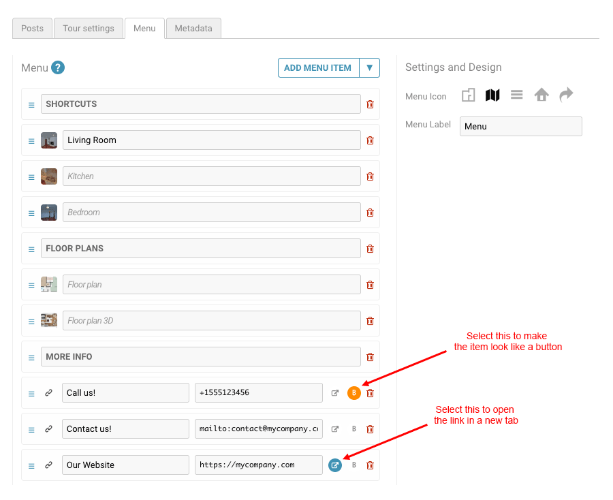This screenshot has width=613, height=500.
Task: Select the share arrow menu icon
Action: [x=566, y=95]
